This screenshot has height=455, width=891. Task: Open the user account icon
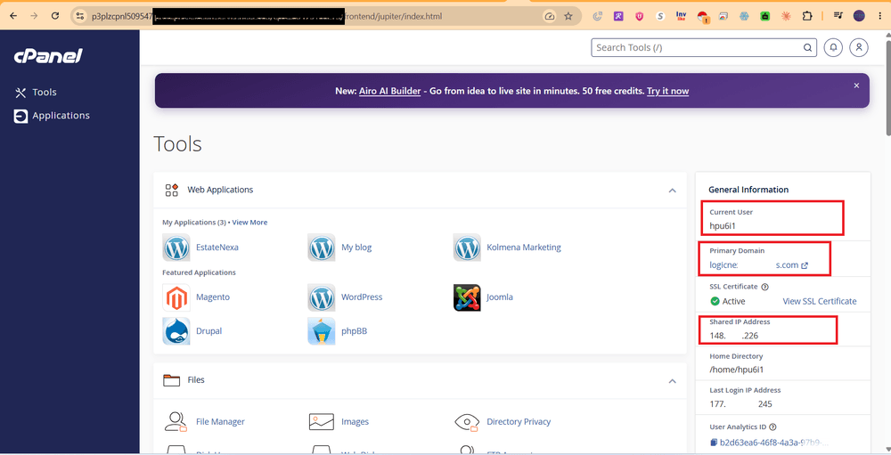(x=859, y=48)
